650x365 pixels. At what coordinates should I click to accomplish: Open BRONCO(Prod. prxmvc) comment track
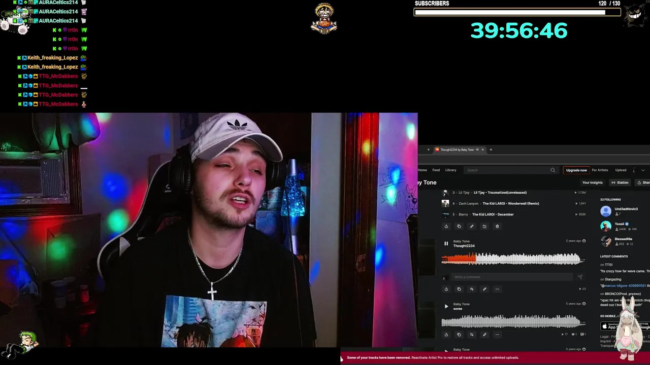click(623, 294)
